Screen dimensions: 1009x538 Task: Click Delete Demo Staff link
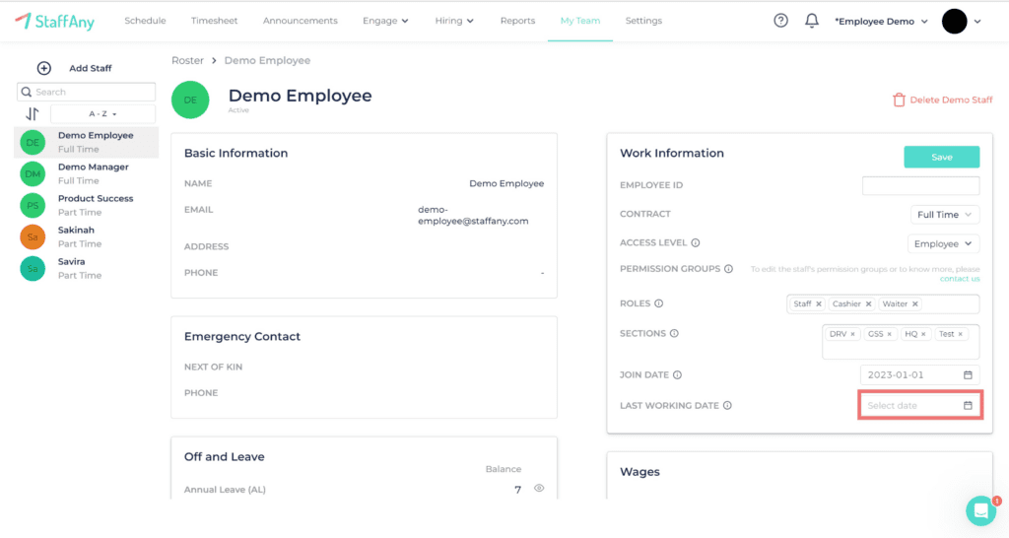pyautogui.click(x=951, y=100)
